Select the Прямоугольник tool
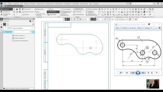 point(28,12)
